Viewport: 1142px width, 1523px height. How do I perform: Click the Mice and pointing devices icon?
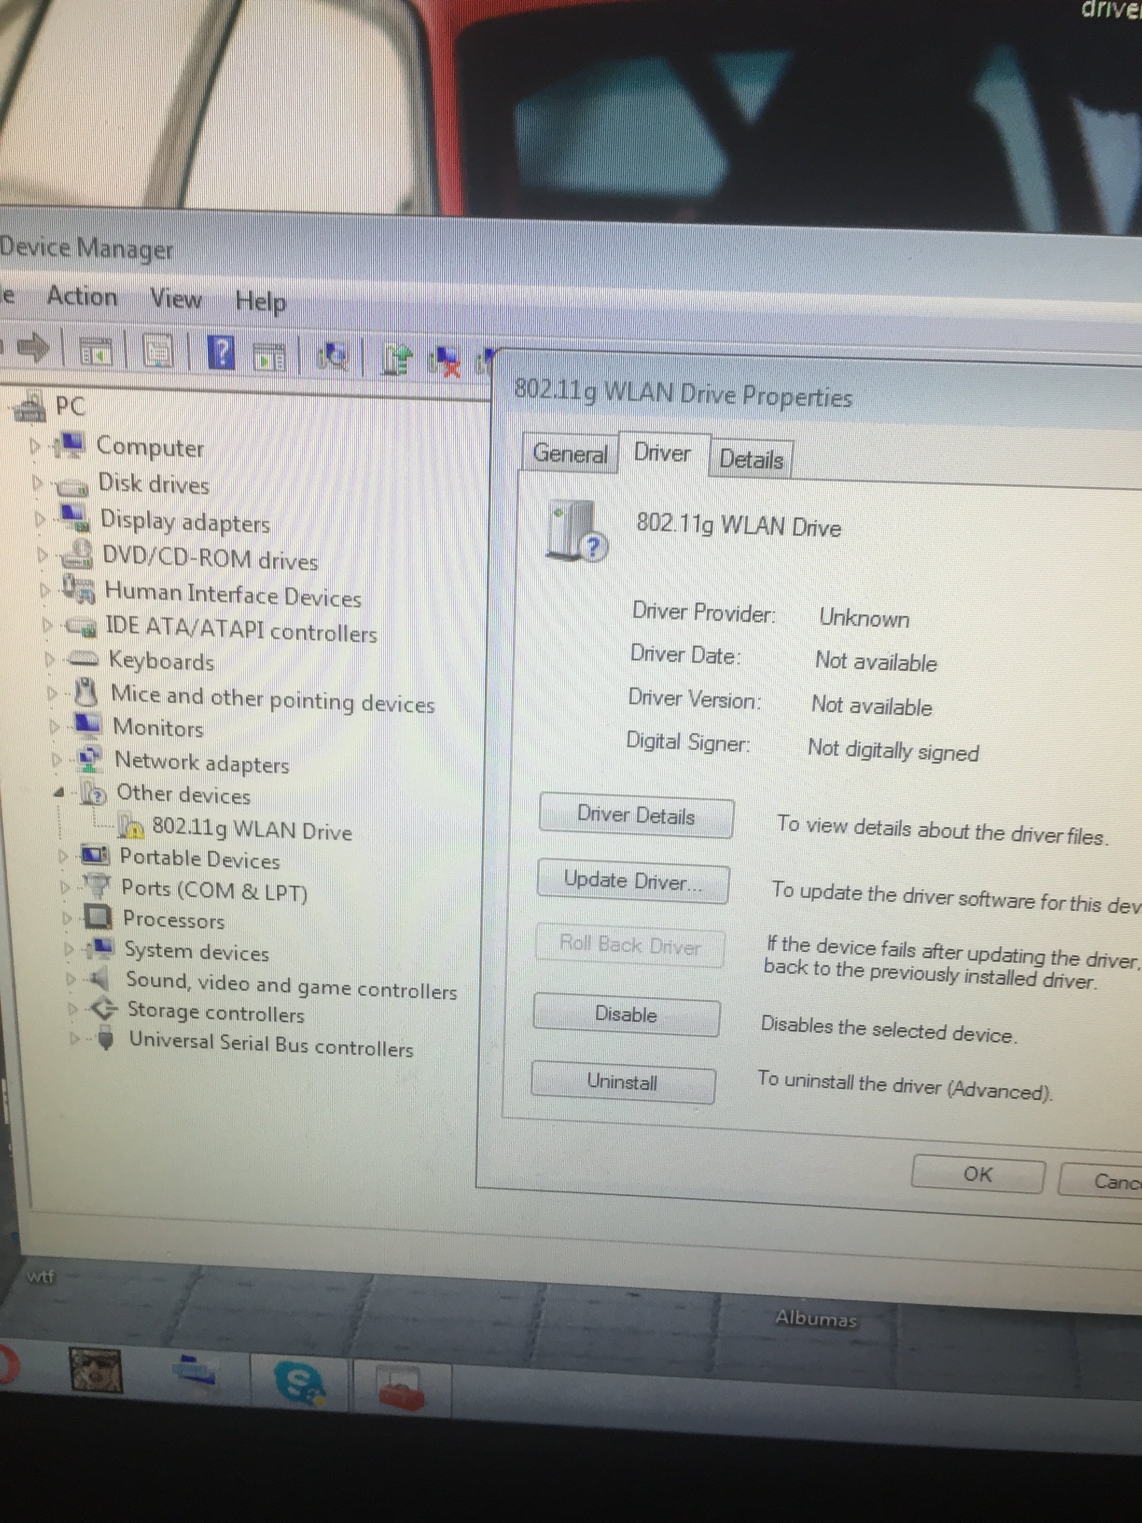[x=86, y=692]
